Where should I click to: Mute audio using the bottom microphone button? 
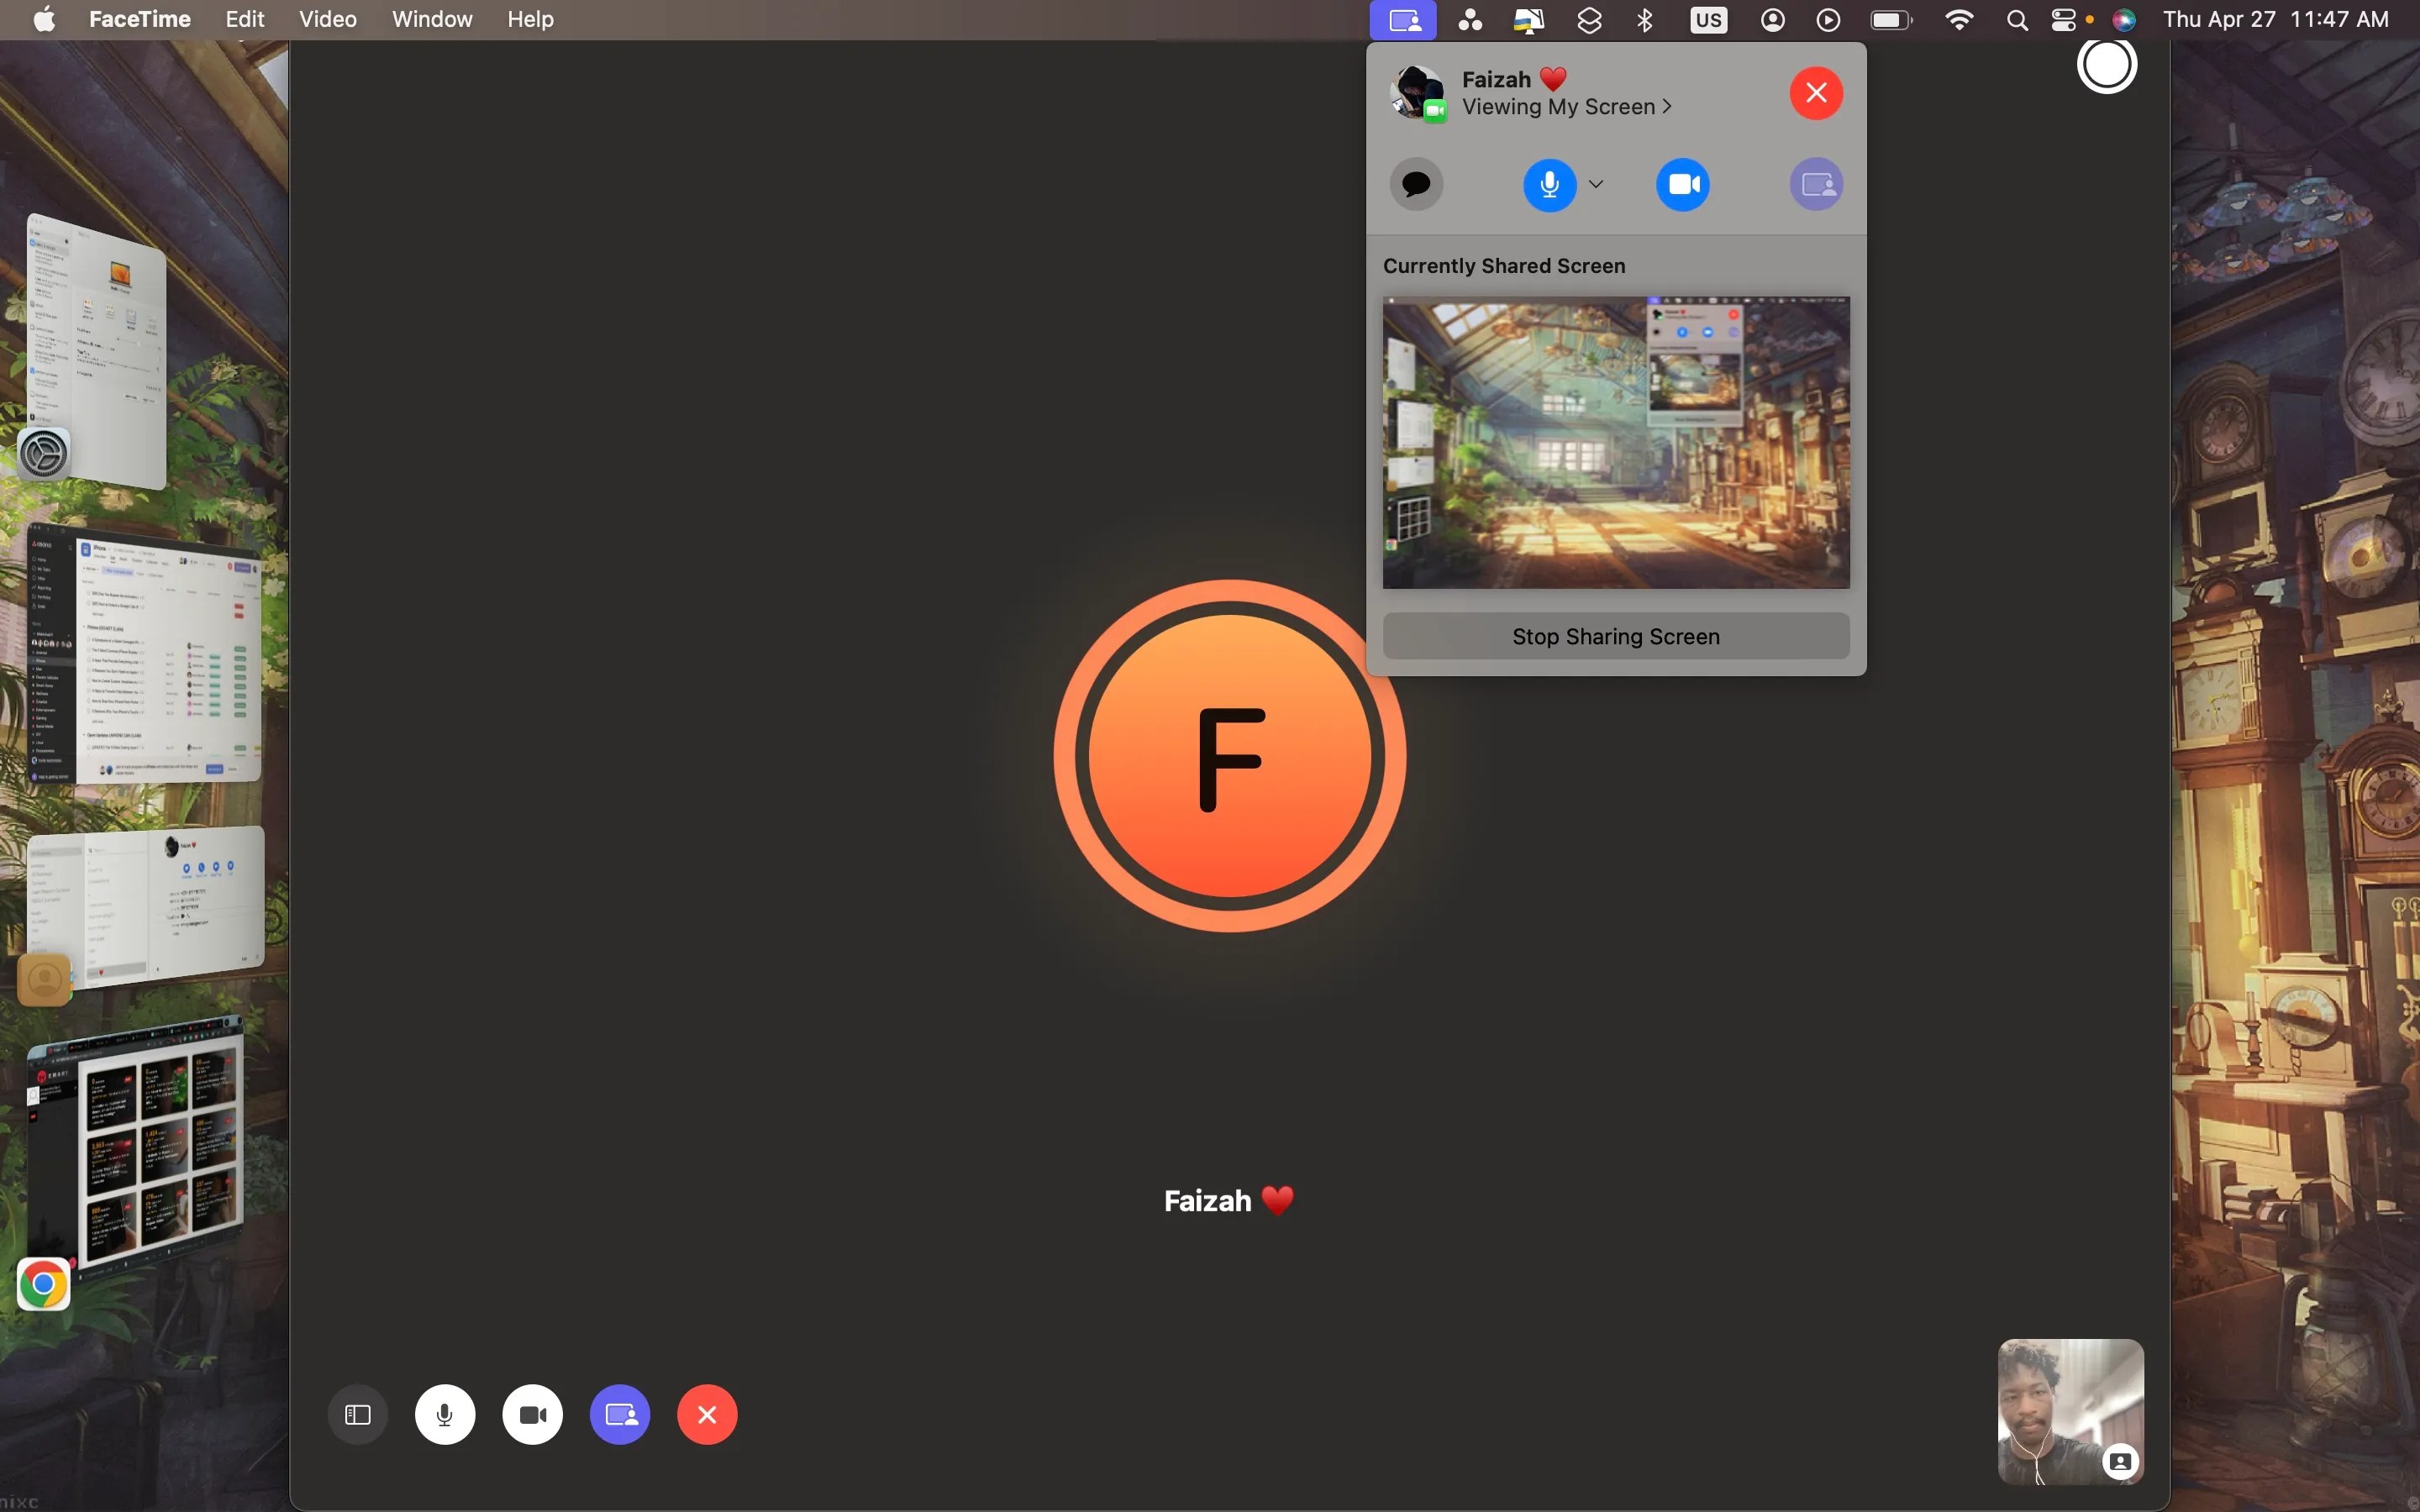[x=445, y=1414]
